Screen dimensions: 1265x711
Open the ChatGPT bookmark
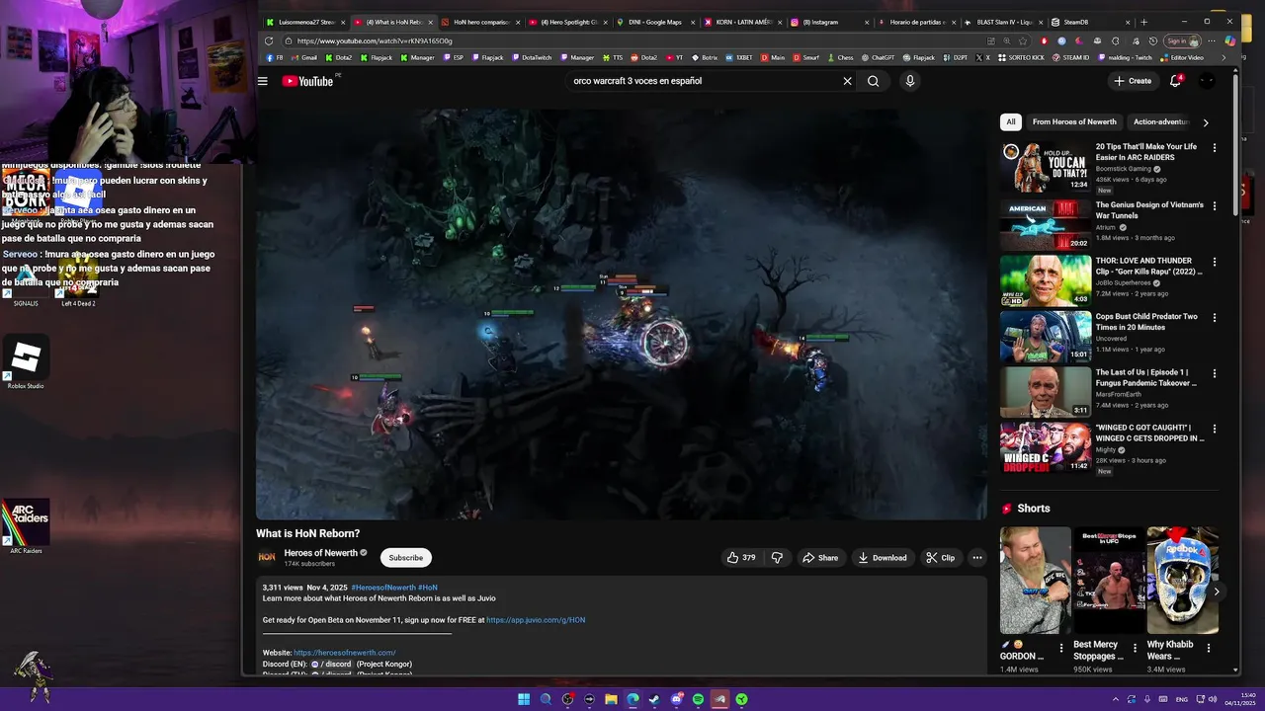[x=878, y=57]
